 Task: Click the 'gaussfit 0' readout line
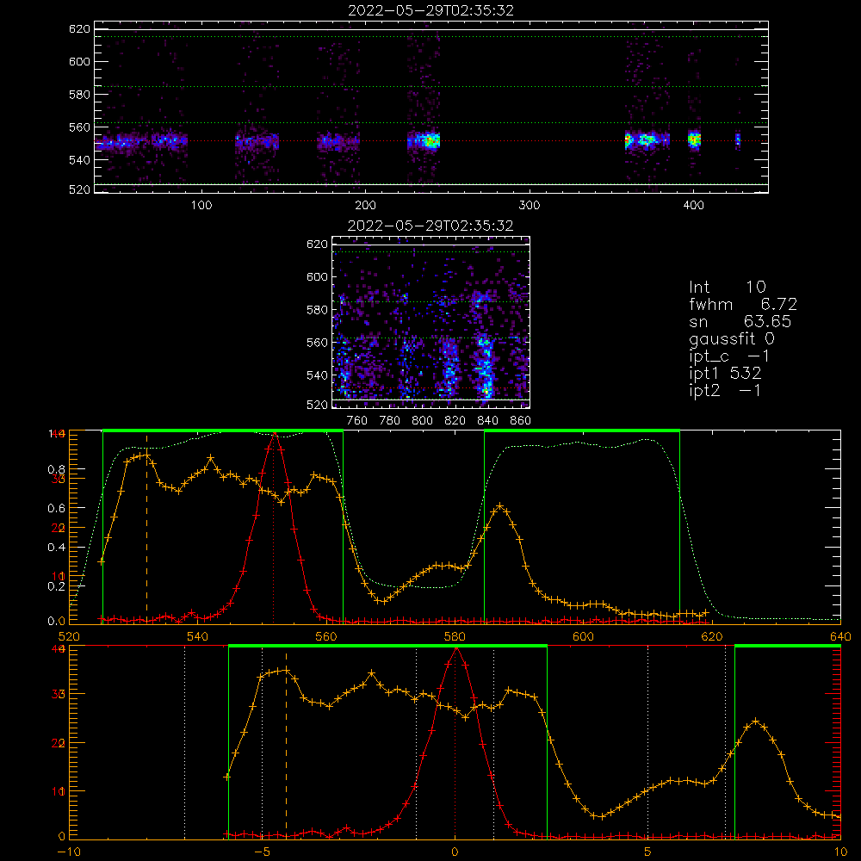tap(732, 338)
